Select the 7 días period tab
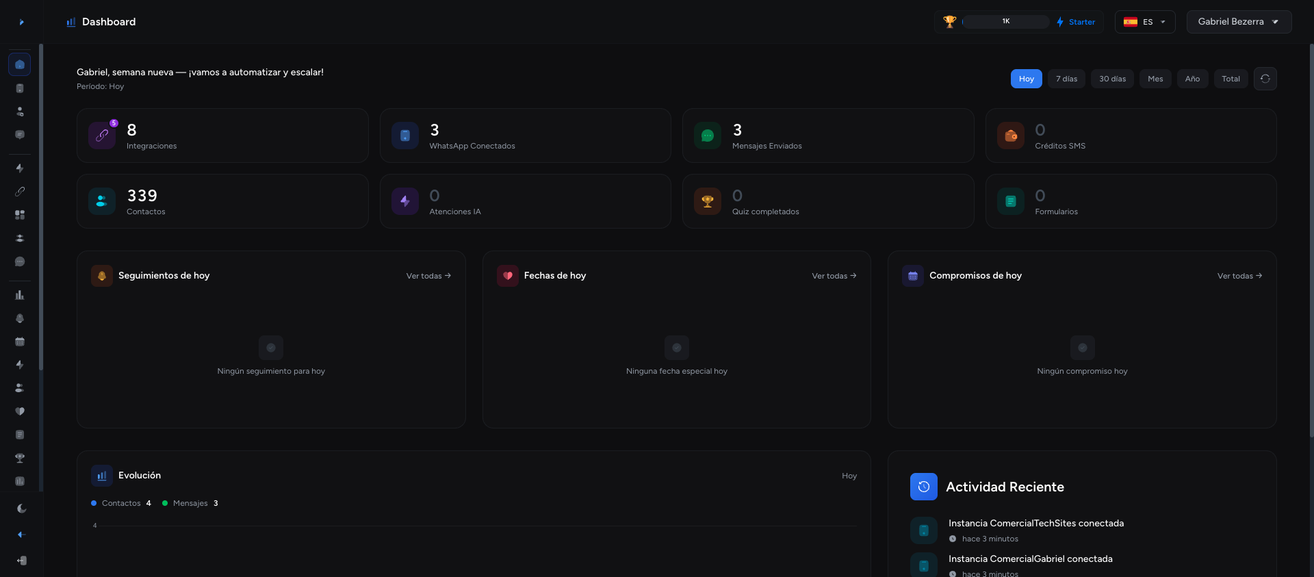This screenshot has width=1314, height=577. tap(1066, 79)
